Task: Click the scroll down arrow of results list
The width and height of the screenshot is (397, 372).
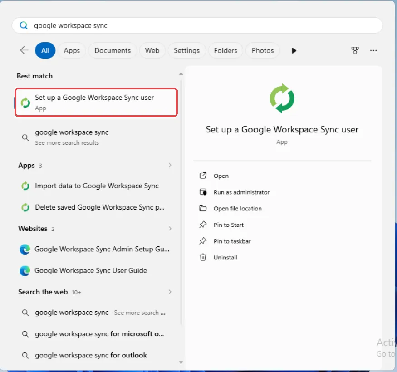Action: point(181,362)
